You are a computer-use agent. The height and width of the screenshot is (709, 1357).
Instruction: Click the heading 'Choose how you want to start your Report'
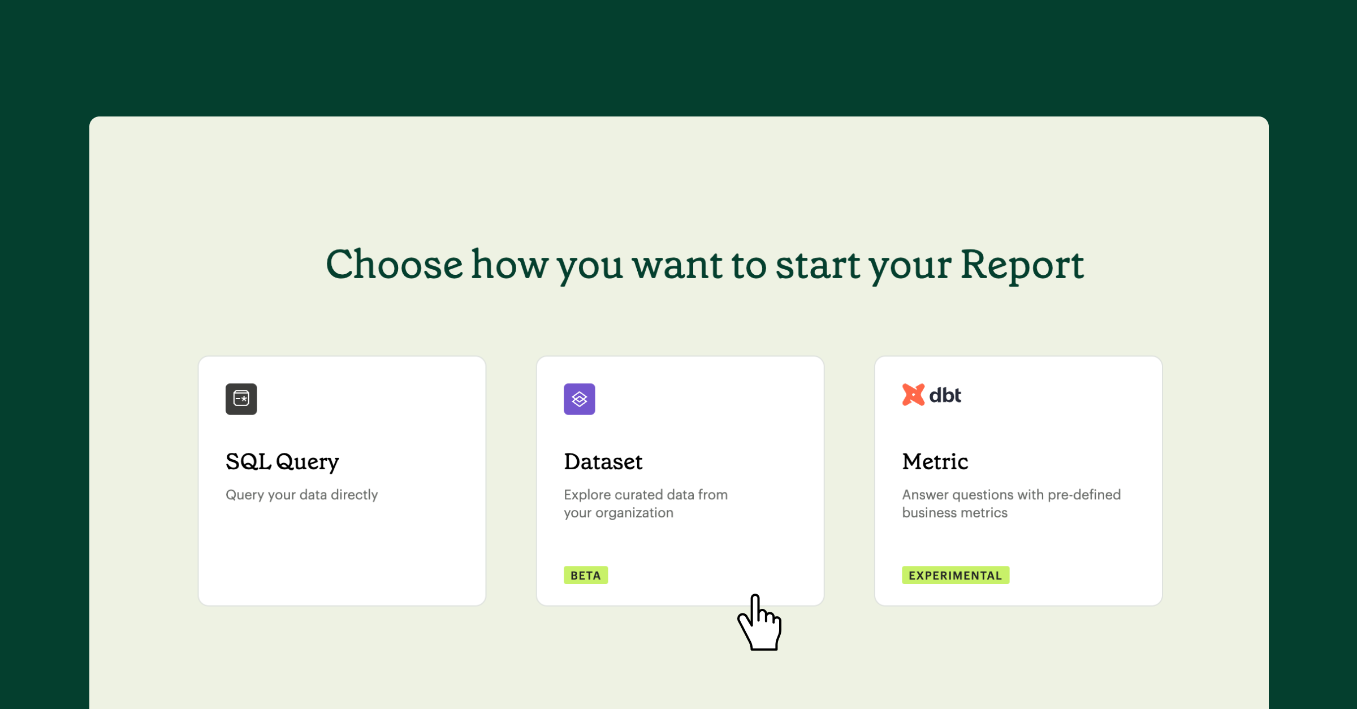pos(706,265)
